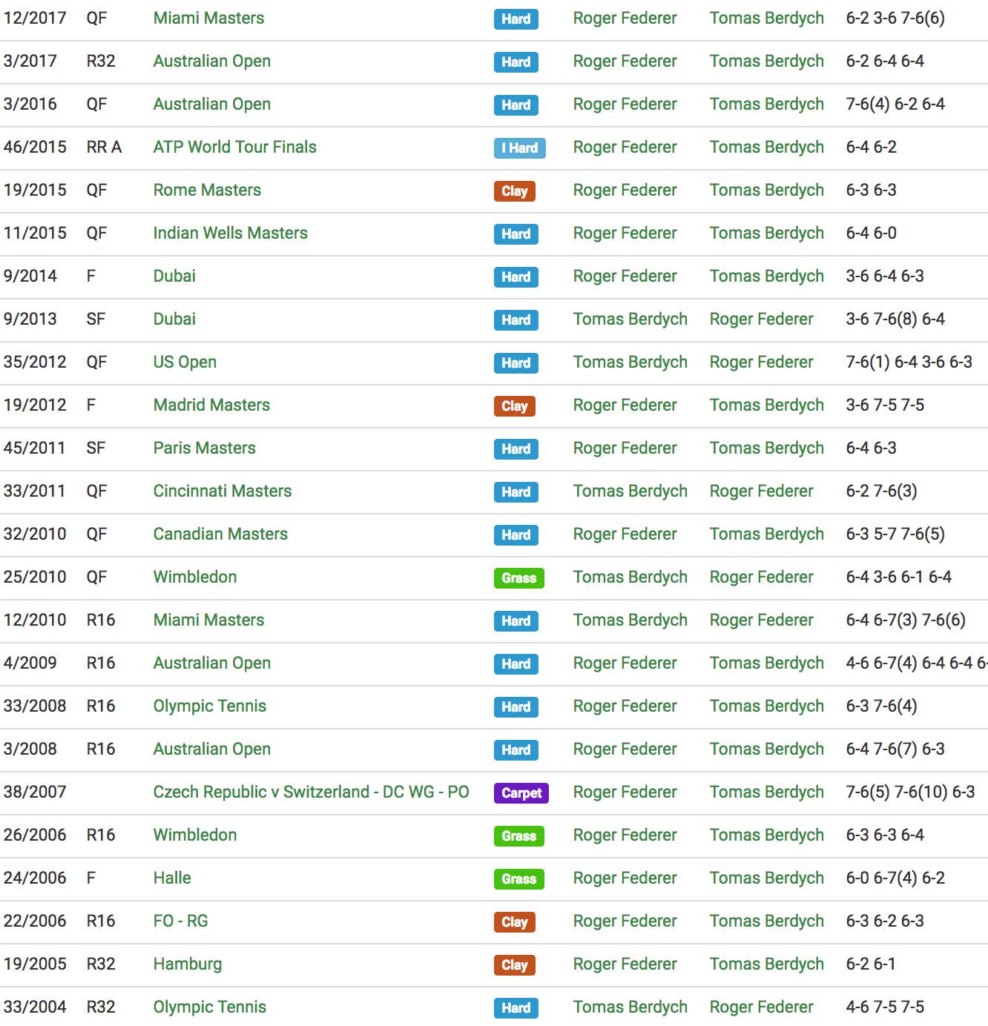Screen dimensions: 988x1026
Task: Open the Miami Masters link in the 12/2010 row
Action: point(208,620)
